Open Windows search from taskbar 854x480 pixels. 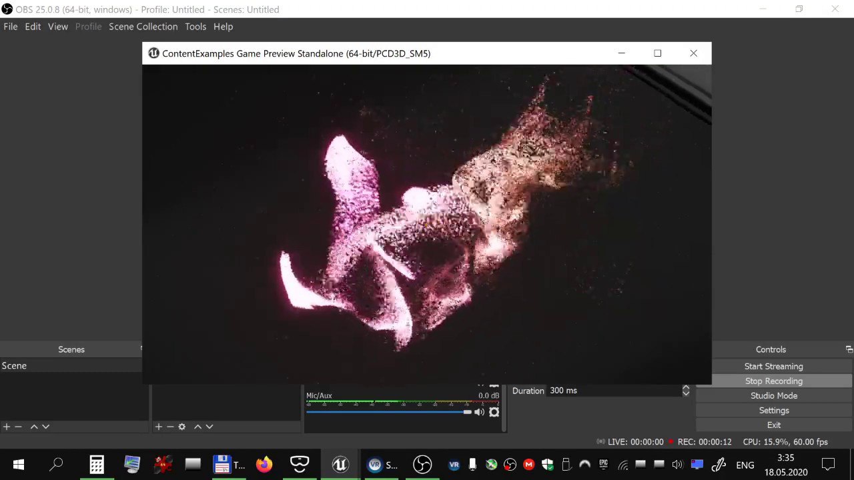pos(56,465)
